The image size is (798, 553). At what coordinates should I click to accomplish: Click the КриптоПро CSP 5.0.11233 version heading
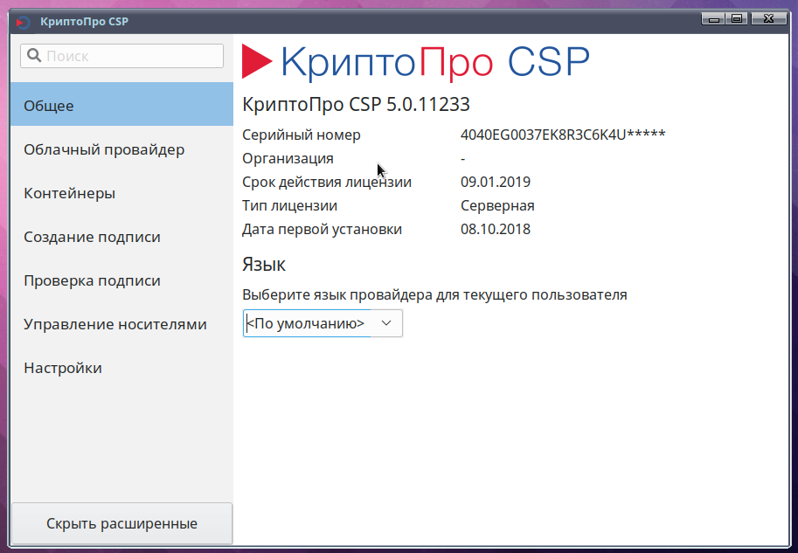tap(356, 104)
